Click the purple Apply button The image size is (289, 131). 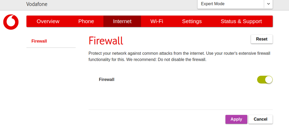pos(236,119)
